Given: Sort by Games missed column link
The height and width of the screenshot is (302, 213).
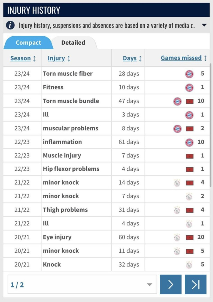Looking at the screenshot, I should [x=181, y=58].
